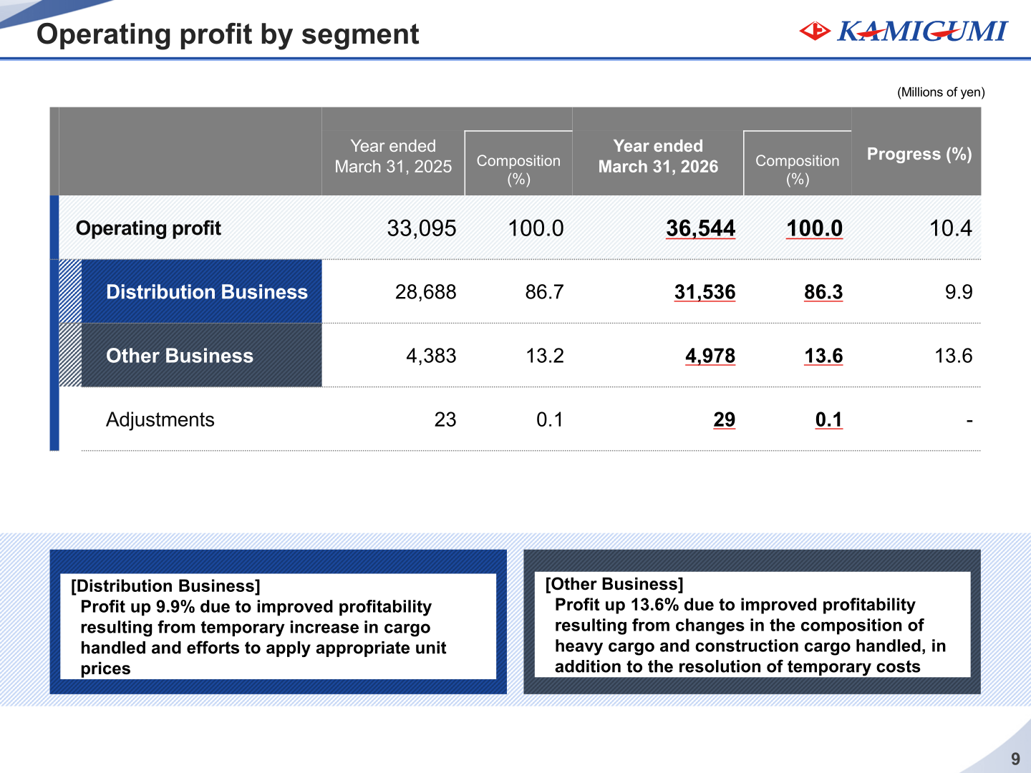Click the progress value 10.4
This screenshot has height=773, width=1031.
(951, 228)
